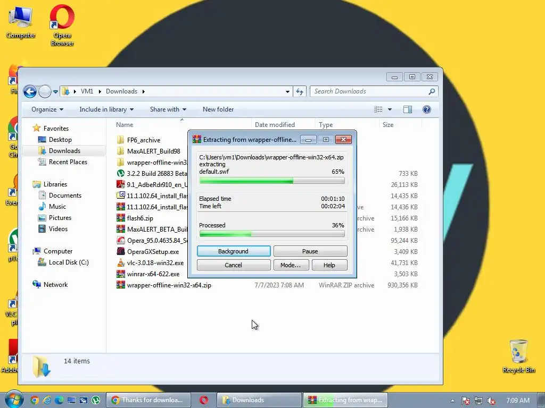Select vlc-3.0.18-win32.exe cone icon
Image resolution: width=545 pixels, height=408 pixels.
(x=121, y=262)
